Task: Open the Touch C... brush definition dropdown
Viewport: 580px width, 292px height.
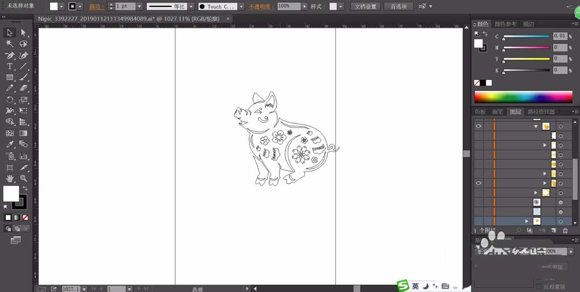Action: pyautogui.click(x=241, y=6)
